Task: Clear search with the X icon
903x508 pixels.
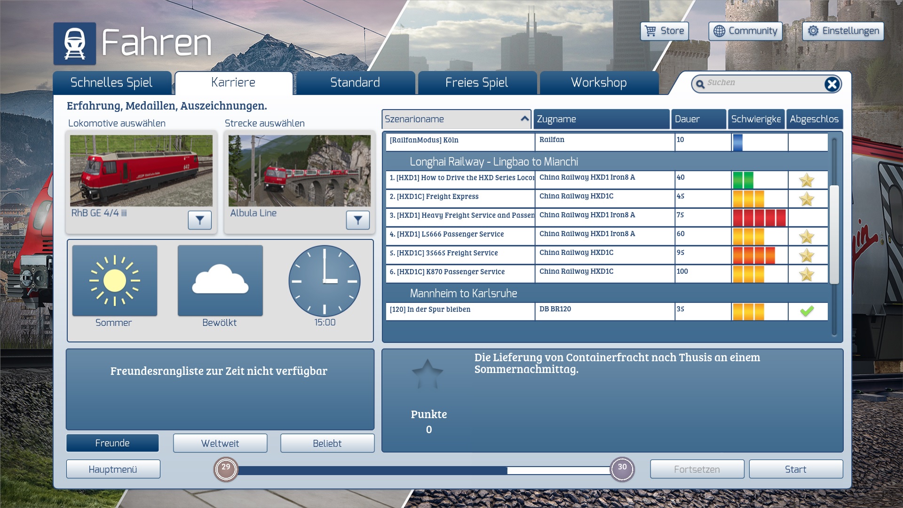Action: 832,84
